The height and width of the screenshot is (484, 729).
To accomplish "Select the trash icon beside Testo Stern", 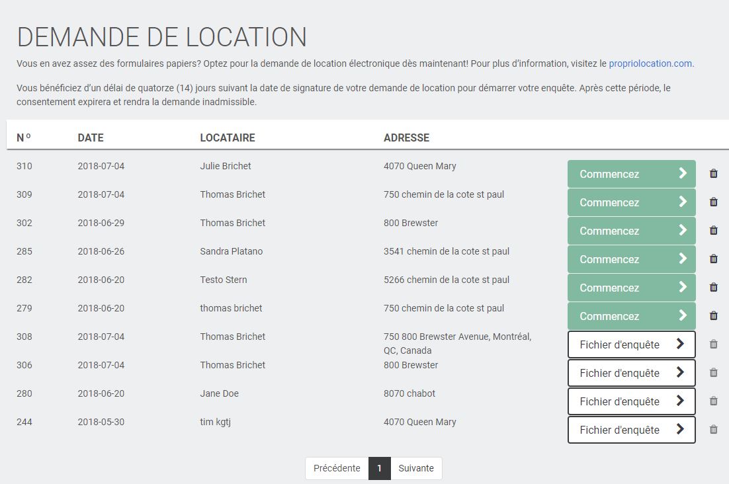I will click(713, 287).
